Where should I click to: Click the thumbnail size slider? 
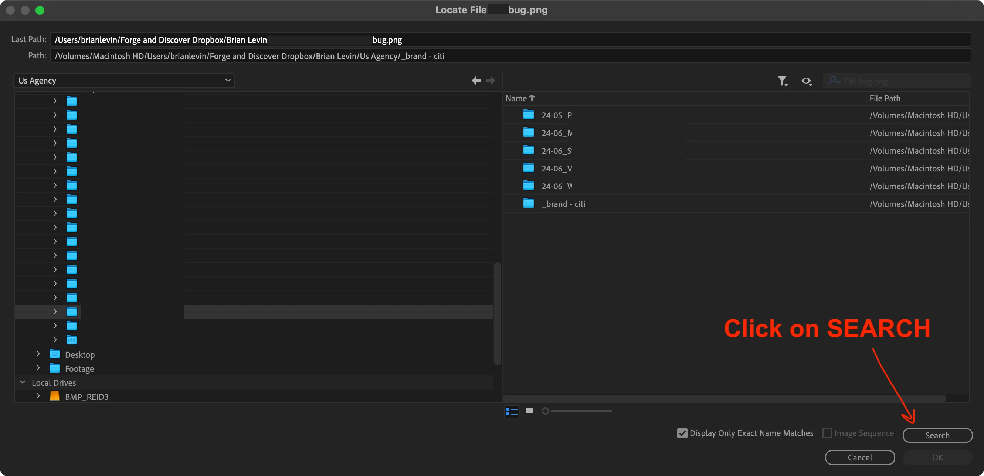[546, 411]
